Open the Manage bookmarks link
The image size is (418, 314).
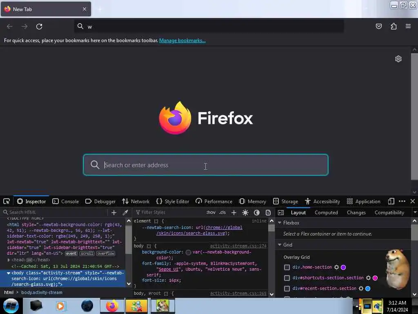pyautogui.click(x=182, y=40)
